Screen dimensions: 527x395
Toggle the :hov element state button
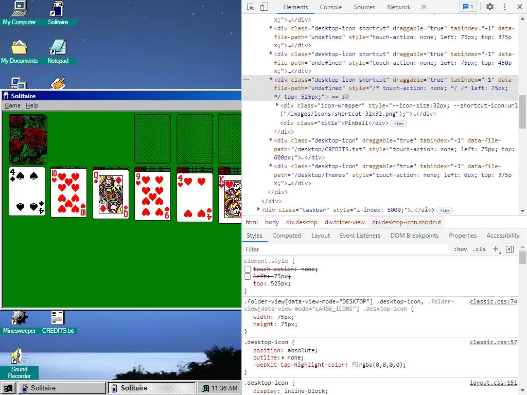pyautogui.click(x=461, y=249)
